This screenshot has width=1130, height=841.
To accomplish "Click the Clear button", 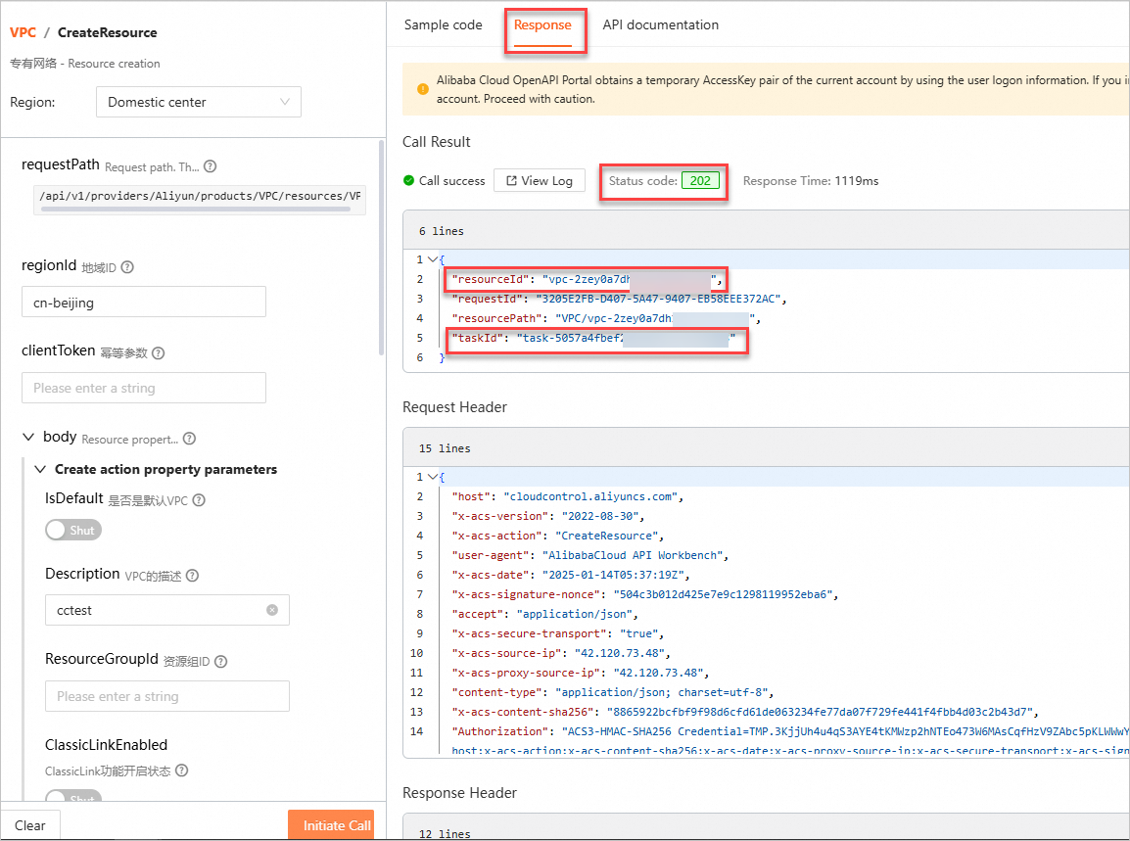I will 30,825.
